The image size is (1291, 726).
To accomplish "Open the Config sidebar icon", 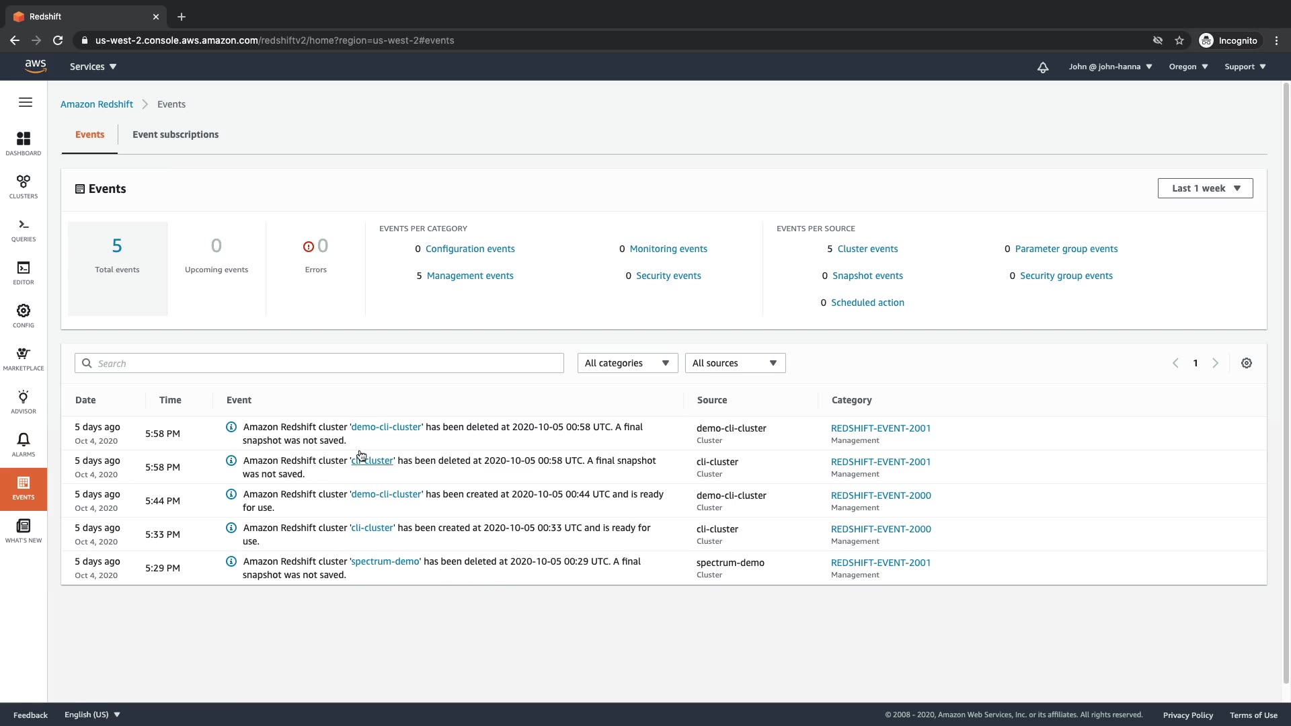I will coord(24,315).
